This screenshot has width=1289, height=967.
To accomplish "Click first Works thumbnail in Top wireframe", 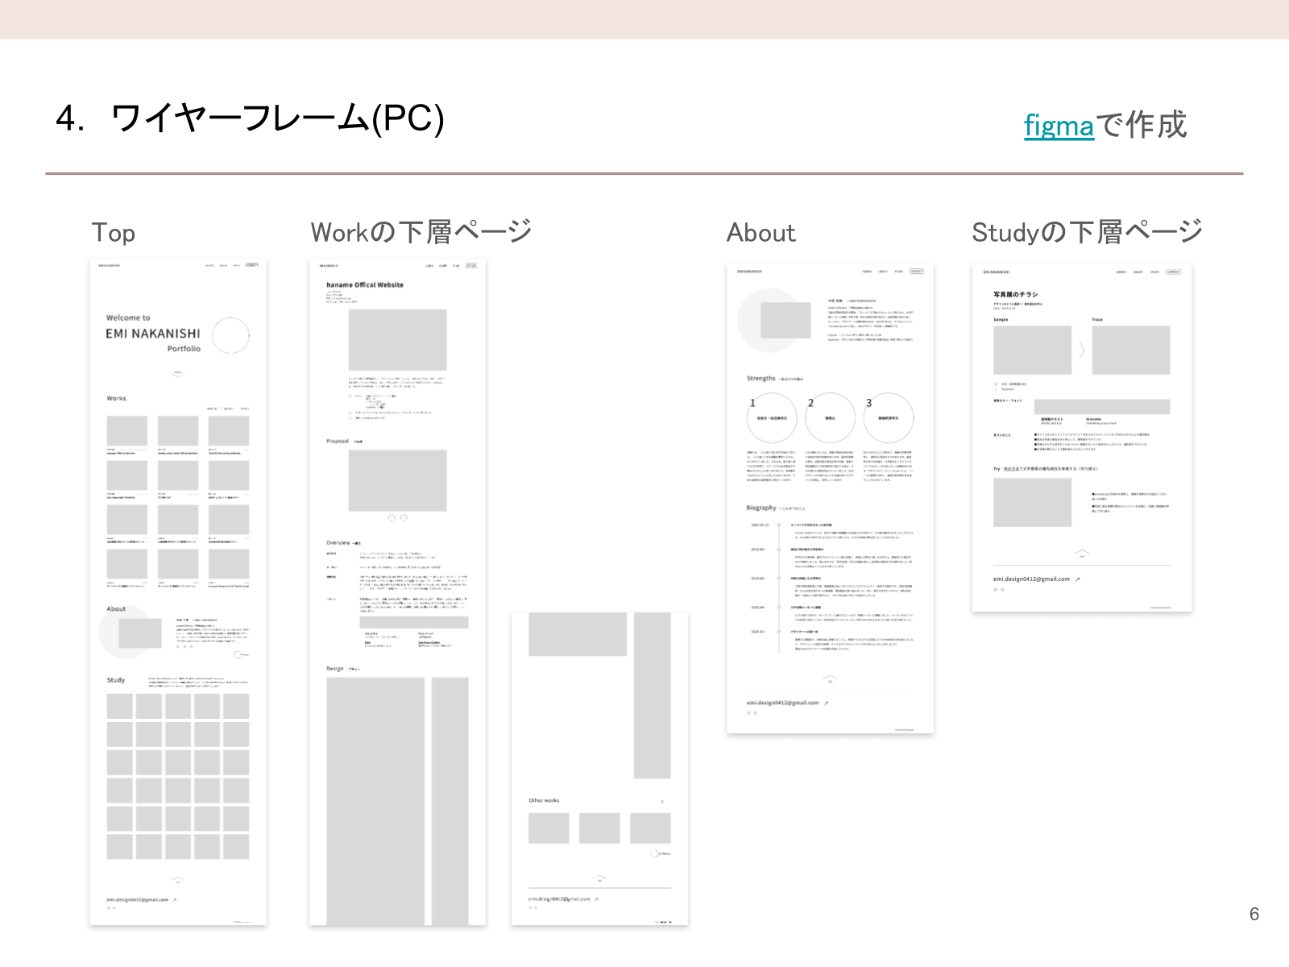I will pos(127,431).
